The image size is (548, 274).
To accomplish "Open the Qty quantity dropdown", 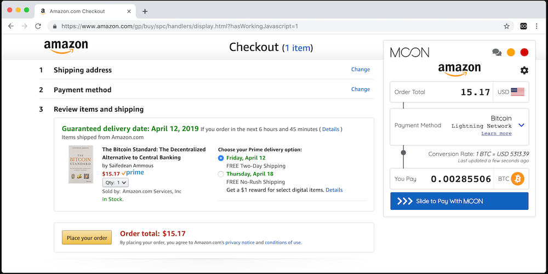I will (x=116, y=182).
